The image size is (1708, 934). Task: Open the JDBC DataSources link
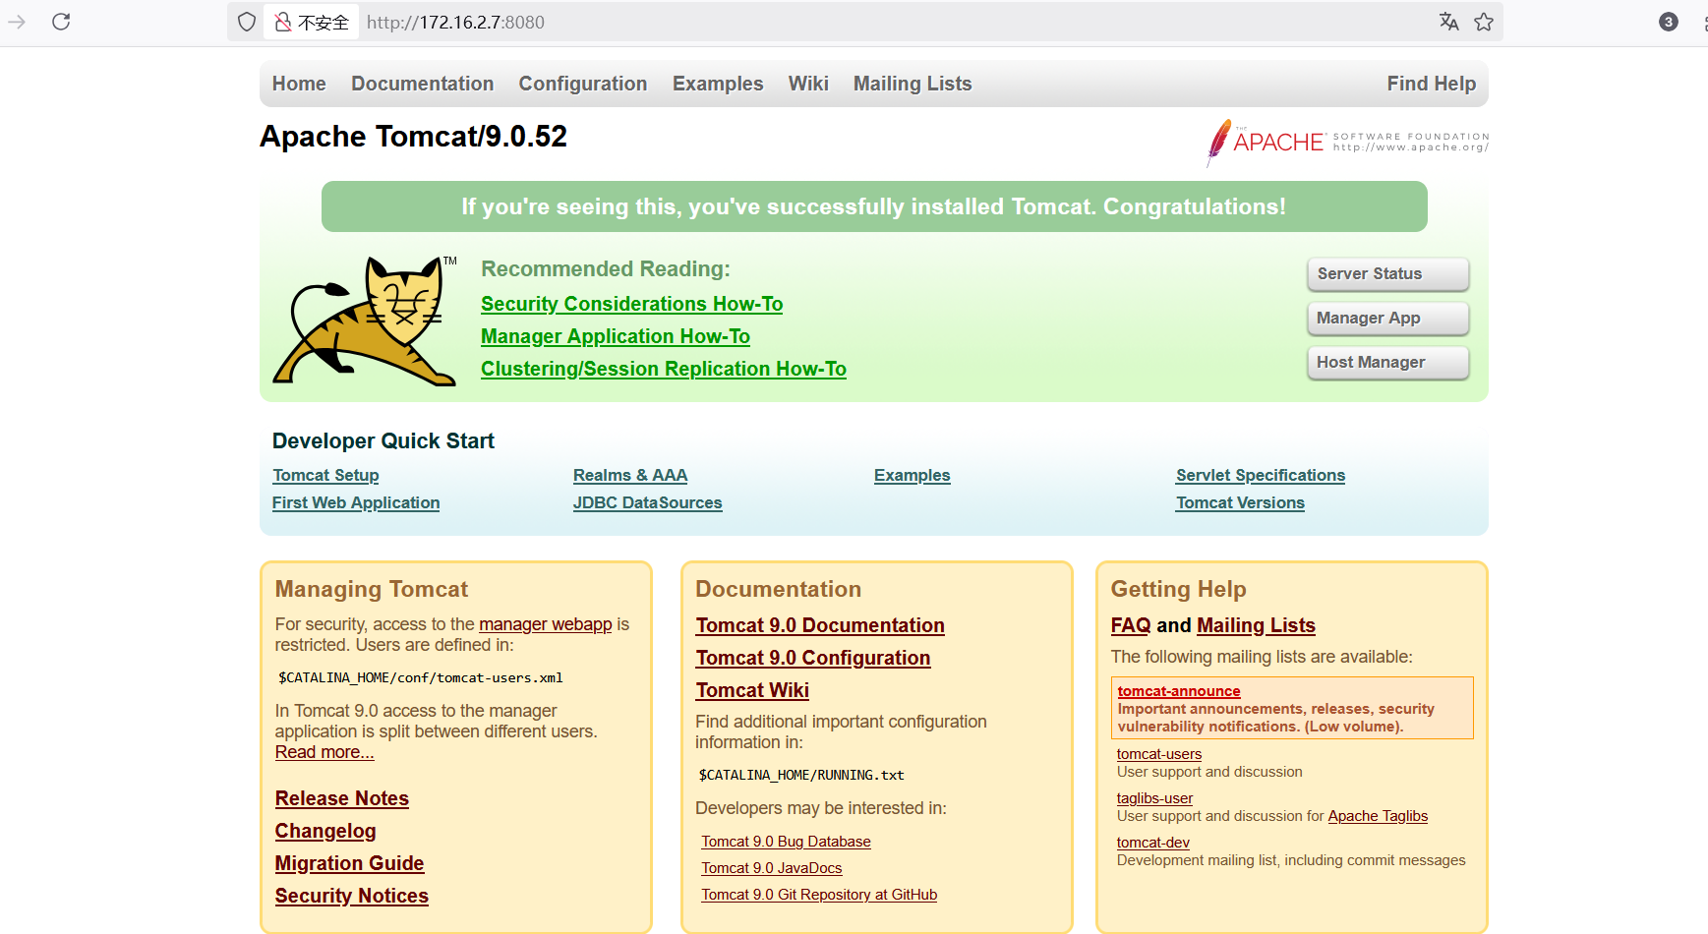click(648, 502)
